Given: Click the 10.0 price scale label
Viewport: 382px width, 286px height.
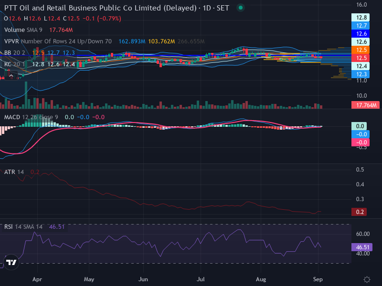Looking at the screenshot, I should tap(361, 96).
